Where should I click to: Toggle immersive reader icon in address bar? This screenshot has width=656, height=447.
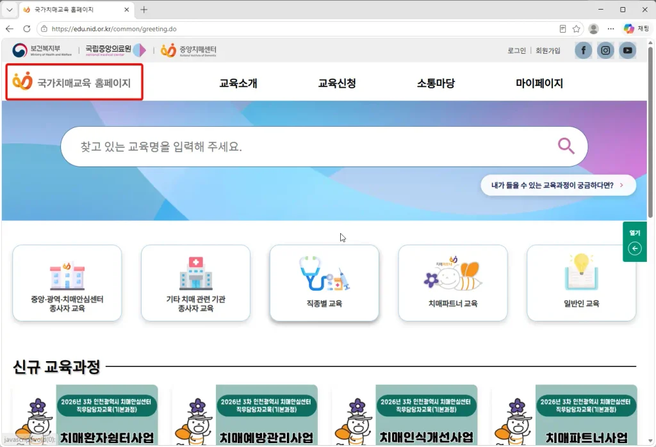click(x=562, y=29)
